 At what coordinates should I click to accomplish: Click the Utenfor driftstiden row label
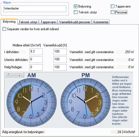tap(16, 60)
